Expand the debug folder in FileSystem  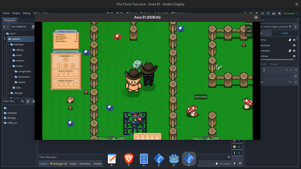click(11, 50)
